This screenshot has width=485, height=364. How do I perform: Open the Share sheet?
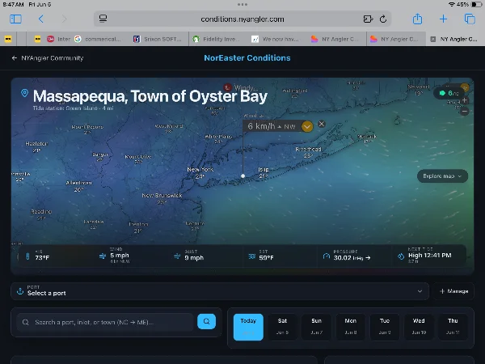coord(417,19)
